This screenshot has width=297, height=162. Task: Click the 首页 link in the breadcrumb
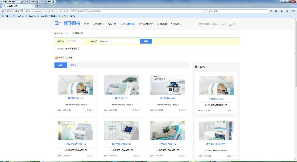[66, 33]
